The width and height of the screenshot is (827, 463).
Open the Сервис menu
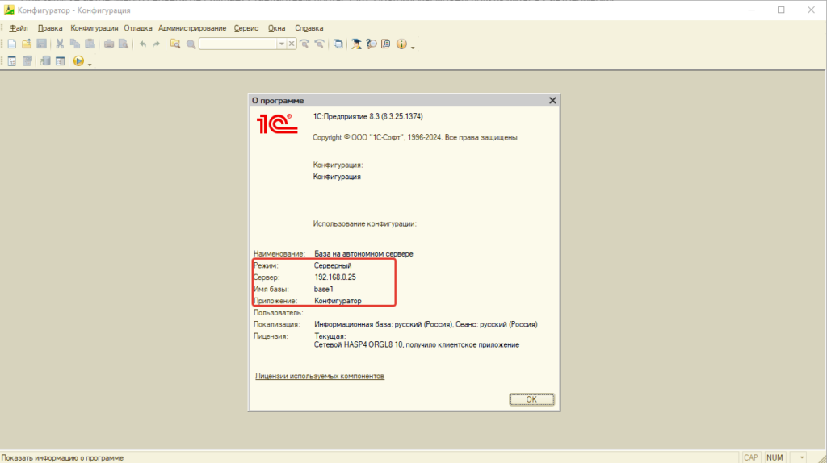[246, 28]
